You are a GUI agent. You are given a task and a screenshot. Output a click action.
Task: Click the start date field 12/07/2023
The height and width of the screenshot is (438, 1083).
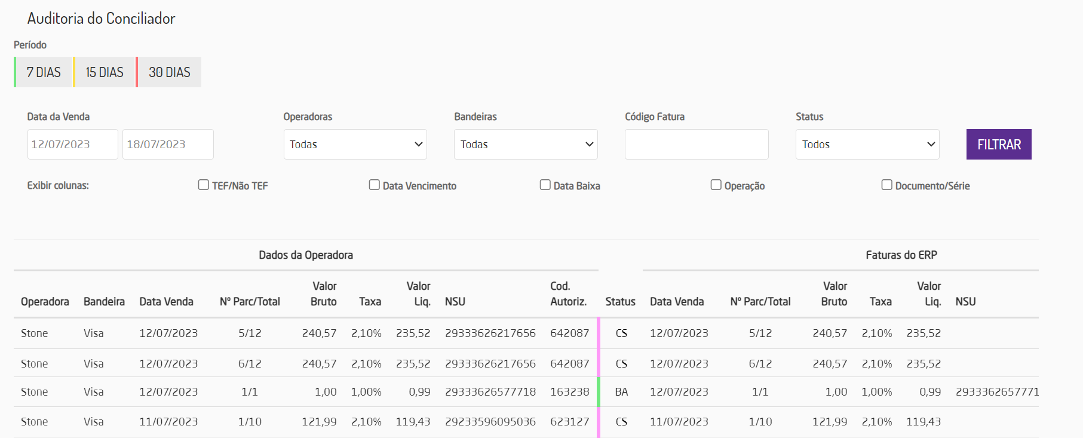(72, 145)
